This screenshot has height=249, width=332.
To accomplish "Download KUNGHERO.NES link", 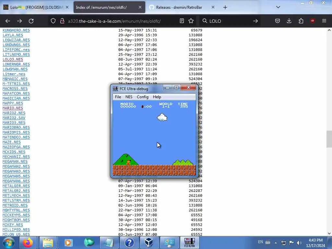I will pyautogui.click(x=16, y=30).
